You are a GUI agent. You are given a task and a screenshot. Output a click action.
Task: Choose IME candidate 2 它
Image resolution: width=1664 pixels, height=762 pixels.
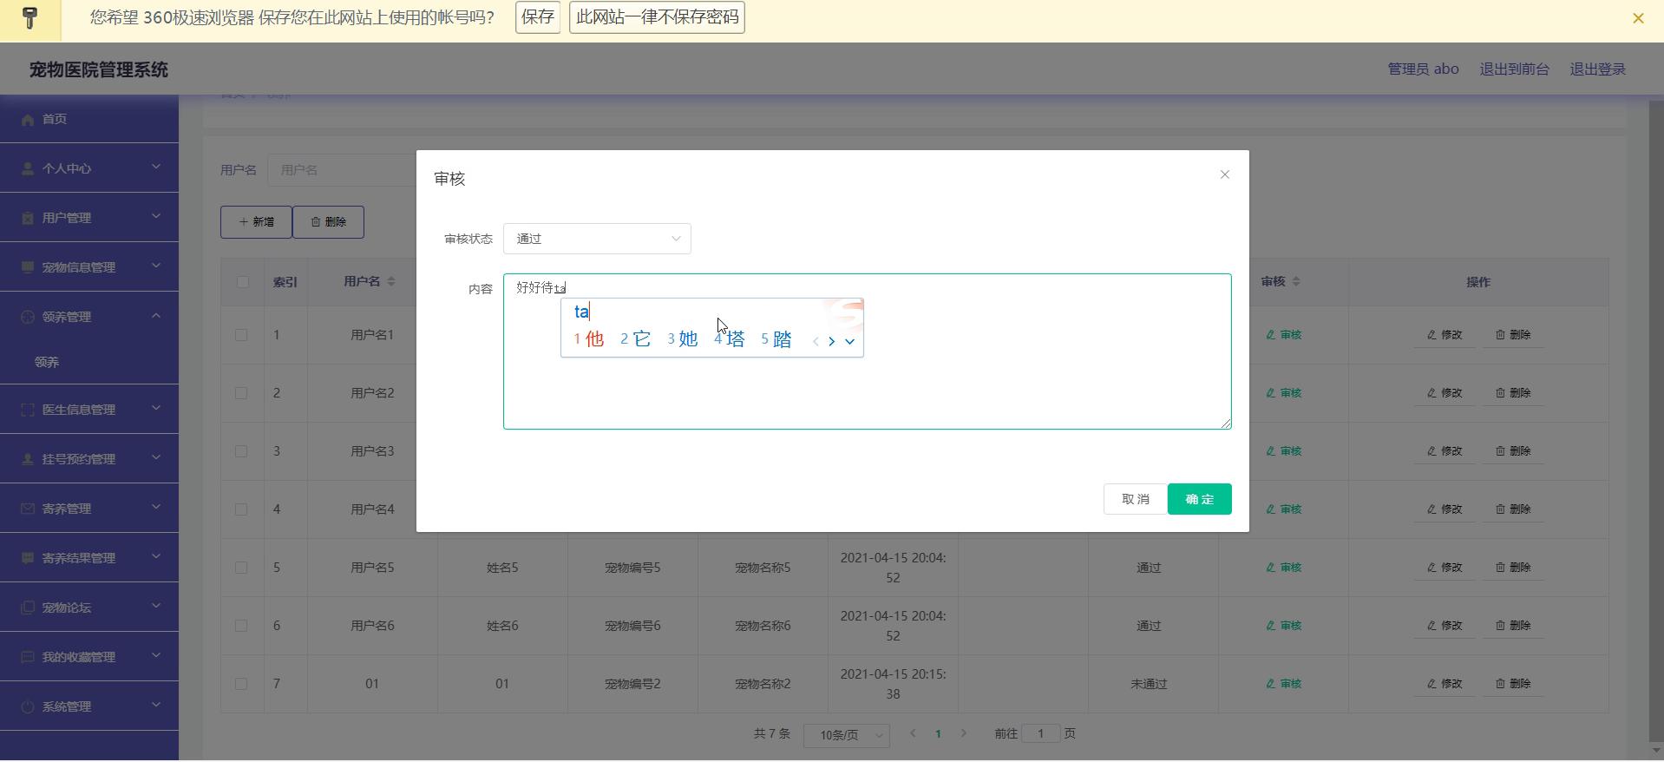click(x=635, y=339)
